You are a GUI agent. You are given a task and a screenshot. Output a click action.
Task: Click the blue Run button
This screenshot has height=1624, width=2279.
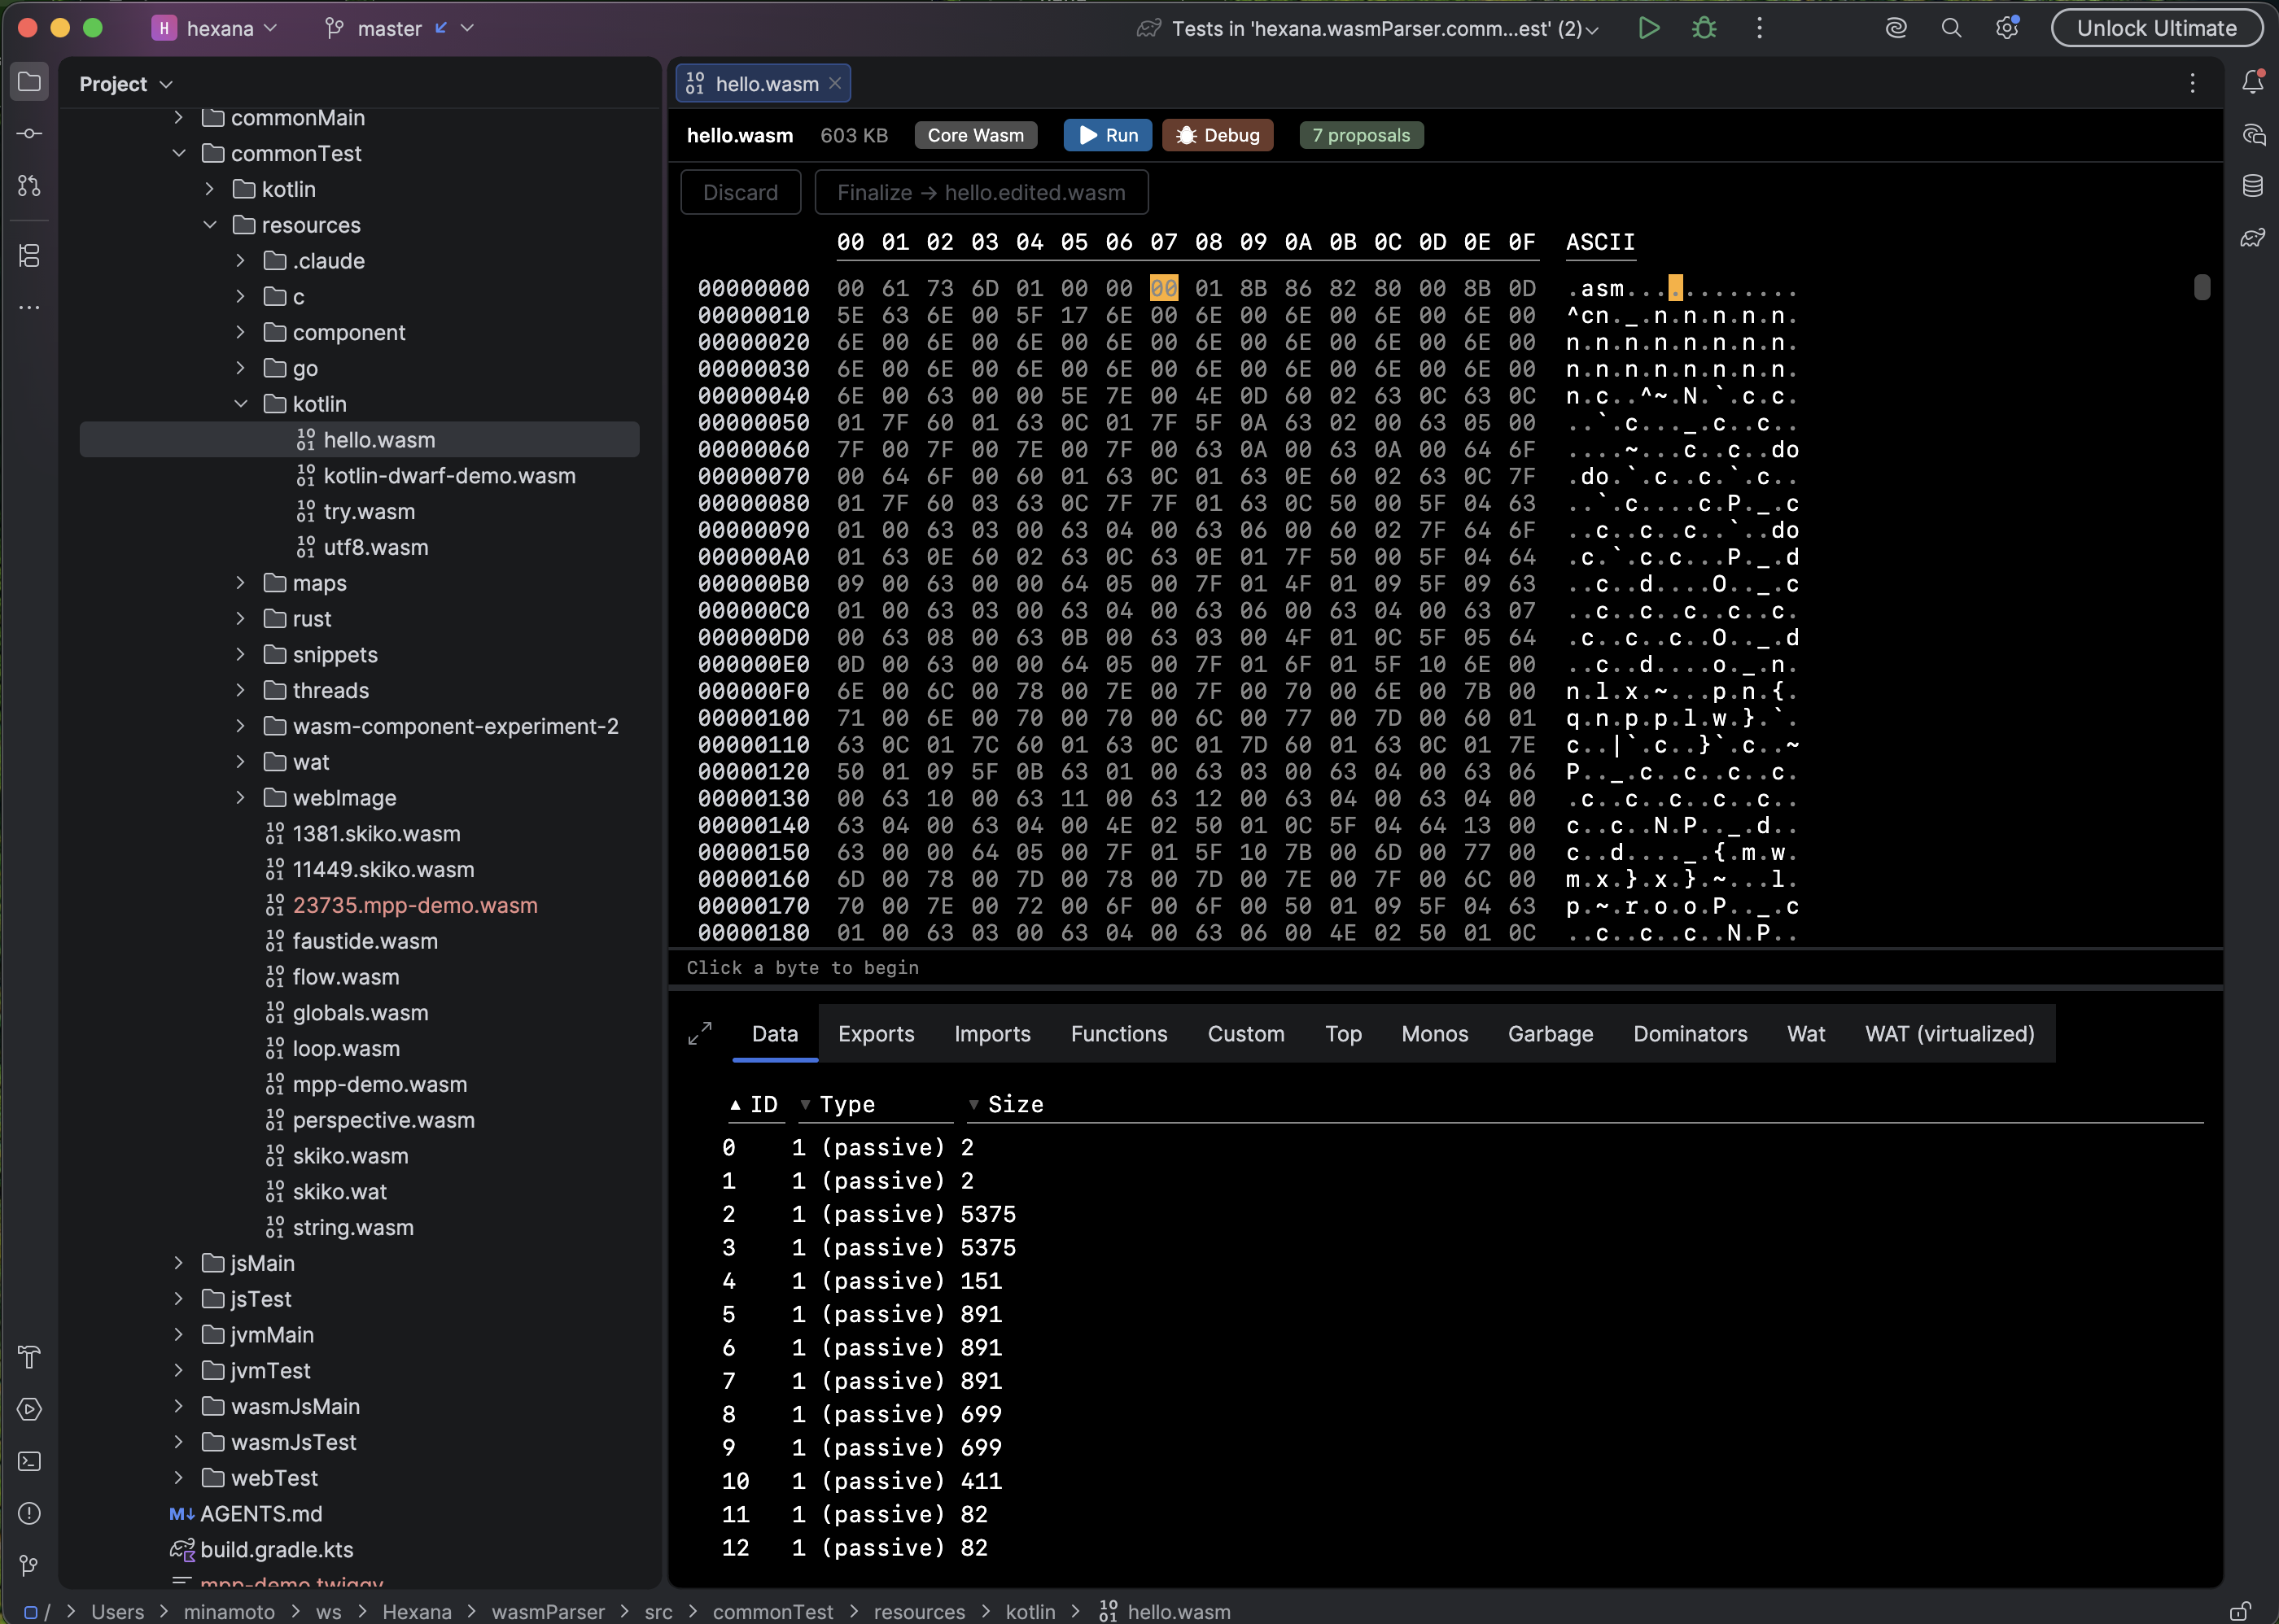click(x=1108, y=135)
